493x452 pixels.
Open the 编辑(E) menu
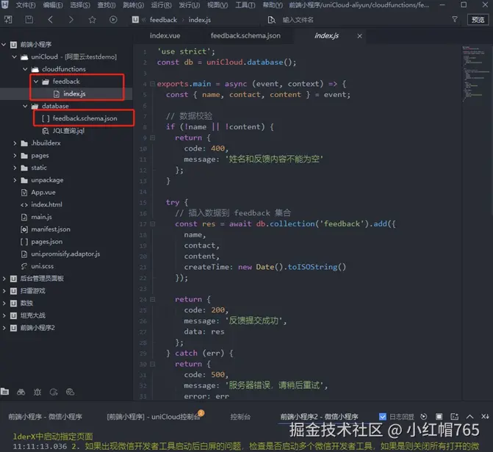[53, 5]
